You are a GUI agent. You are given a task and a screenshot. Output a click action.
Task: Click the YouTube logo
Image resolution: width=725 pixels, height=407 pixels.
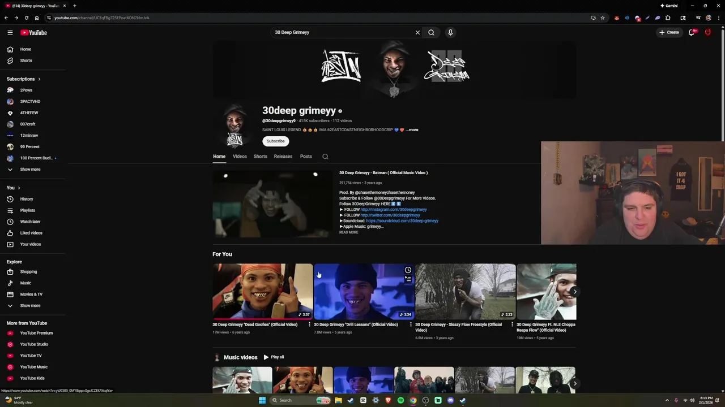33,32
